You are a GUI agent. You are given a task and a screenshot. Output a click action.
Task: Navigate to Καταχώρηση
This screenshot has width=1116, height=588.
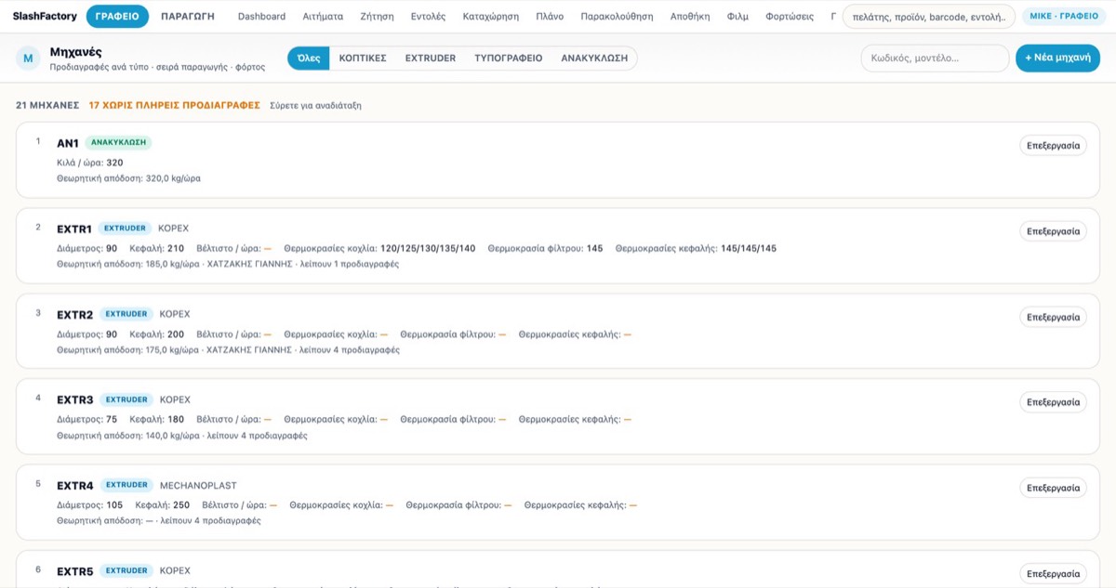(x=491, y=17)
